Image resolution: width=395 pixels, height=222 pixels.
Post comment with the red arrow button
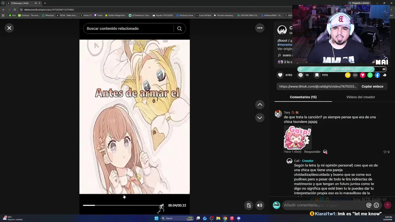(387, 205)
